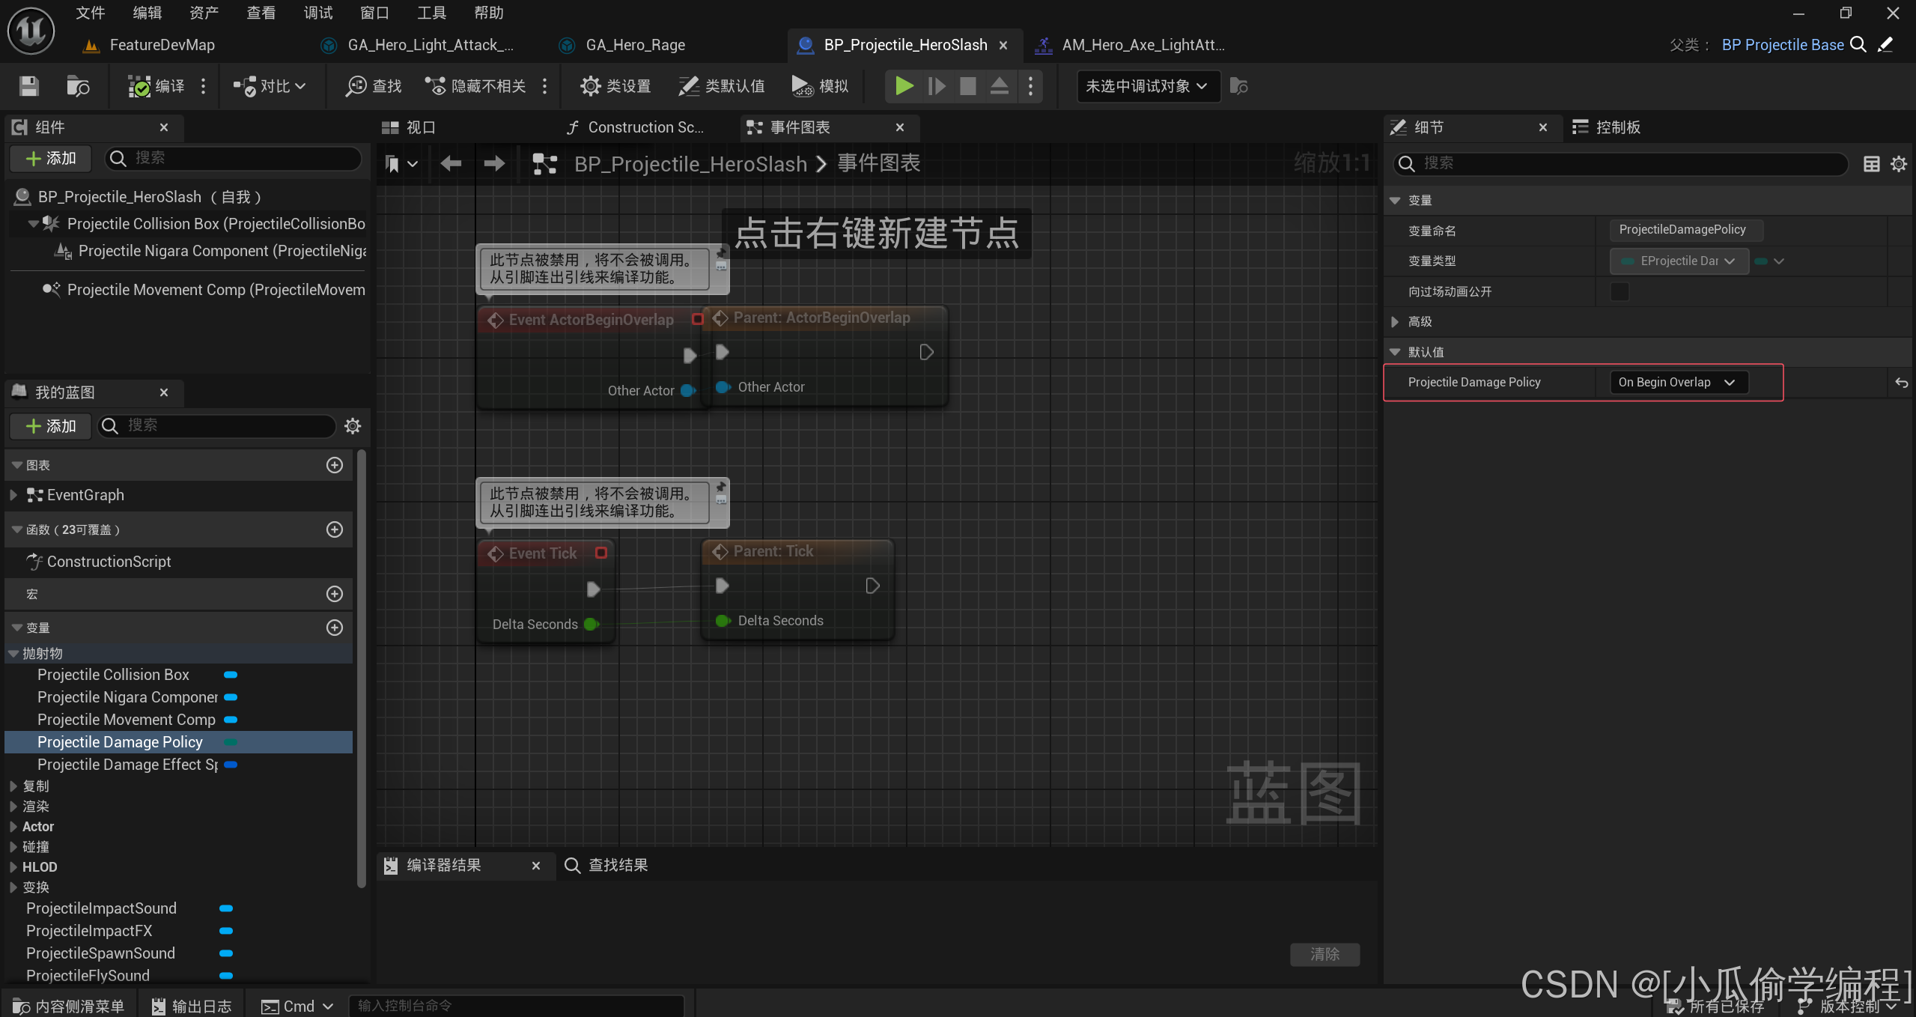This screenshot has width=1916, height=1017.
Task: Open the graph bookmark dropdown
Action: (x=401, y=163)
